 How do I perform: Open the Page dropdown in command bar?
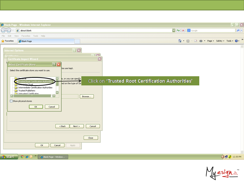coord(211,41)
